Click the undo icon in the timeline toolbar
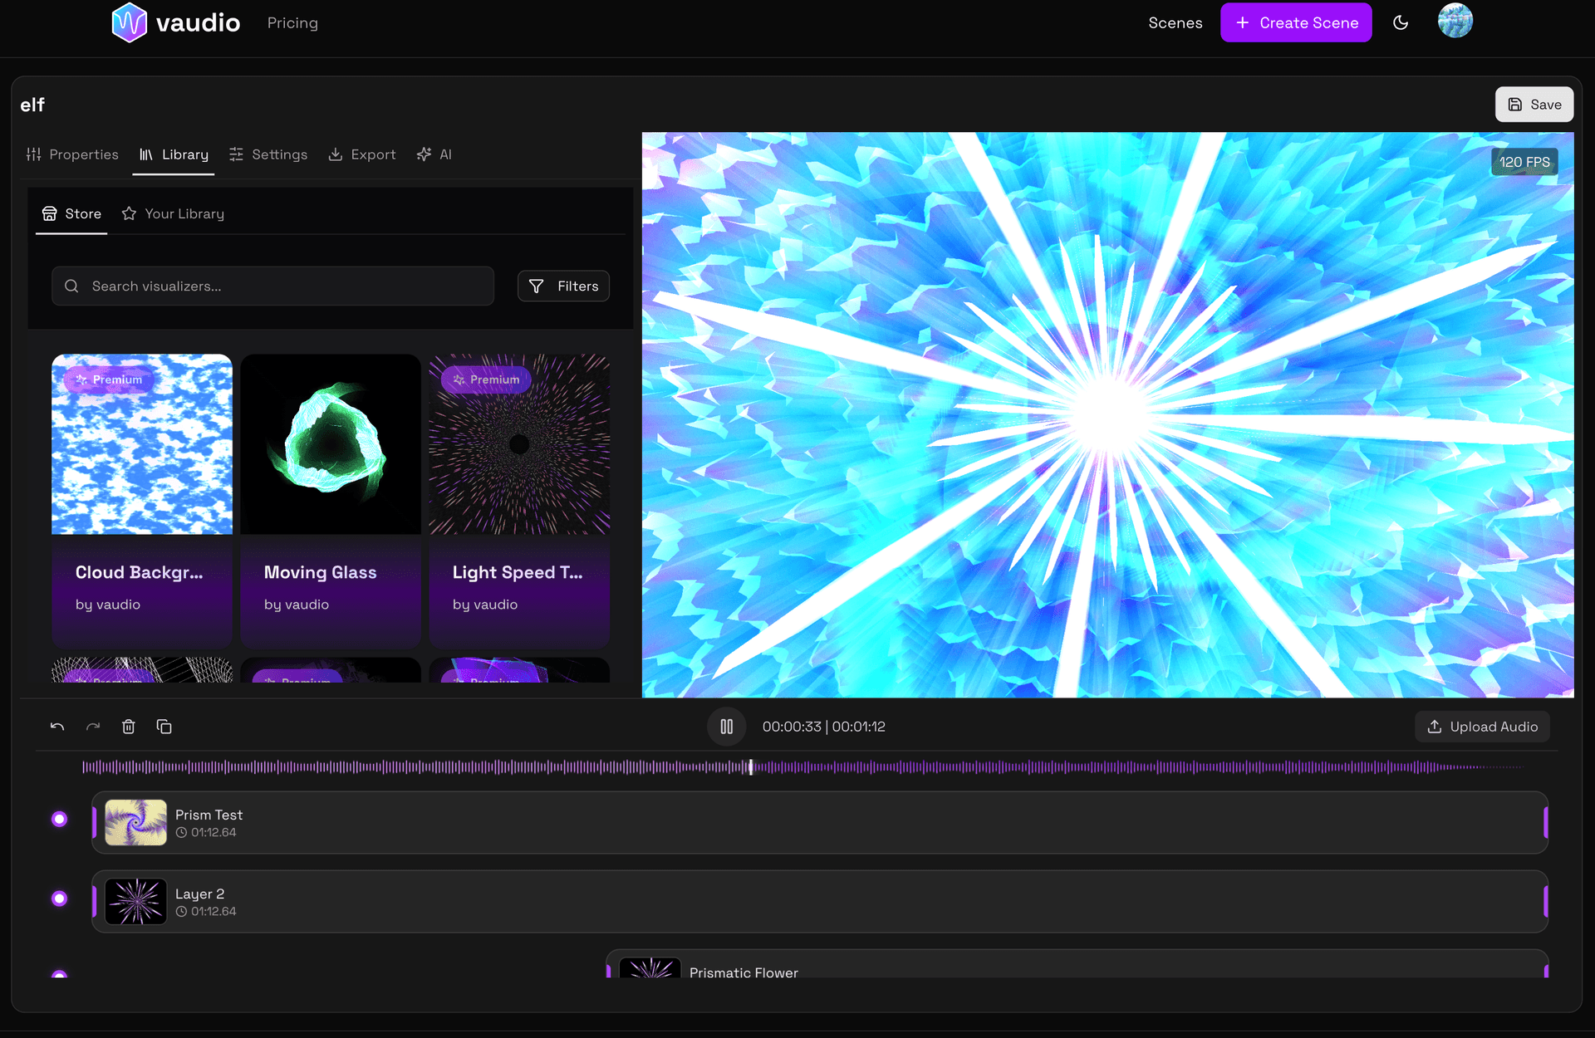The height and width of the screenshot is (1038, 1595). [56, 726]
